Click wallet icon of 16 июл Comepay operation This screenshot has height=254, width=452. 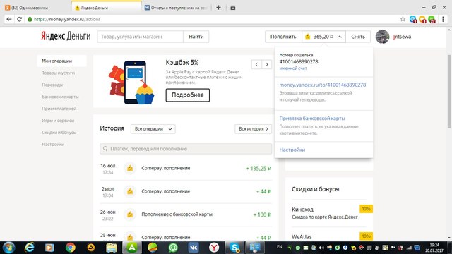pos(130,168)
